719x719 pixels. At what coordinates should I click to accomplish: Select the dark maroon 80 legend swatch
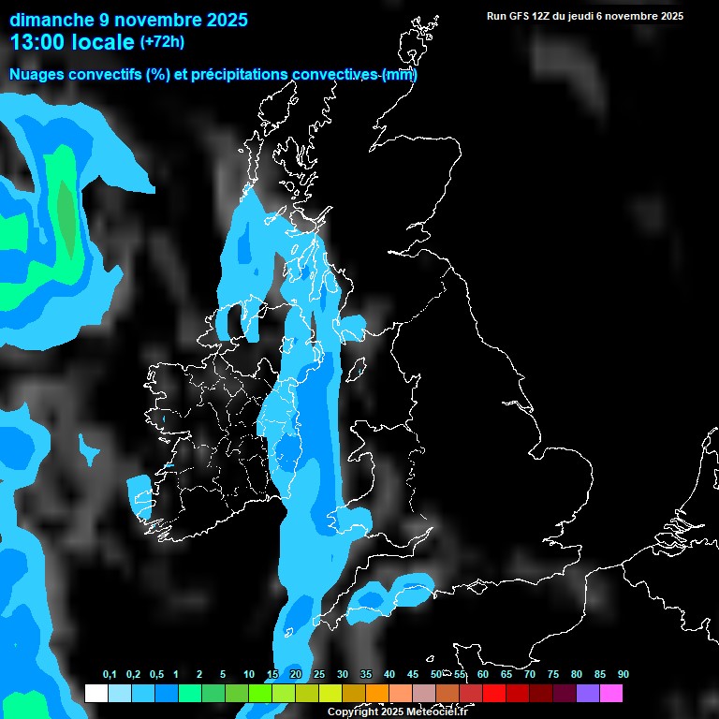click(x=565, y=694)
